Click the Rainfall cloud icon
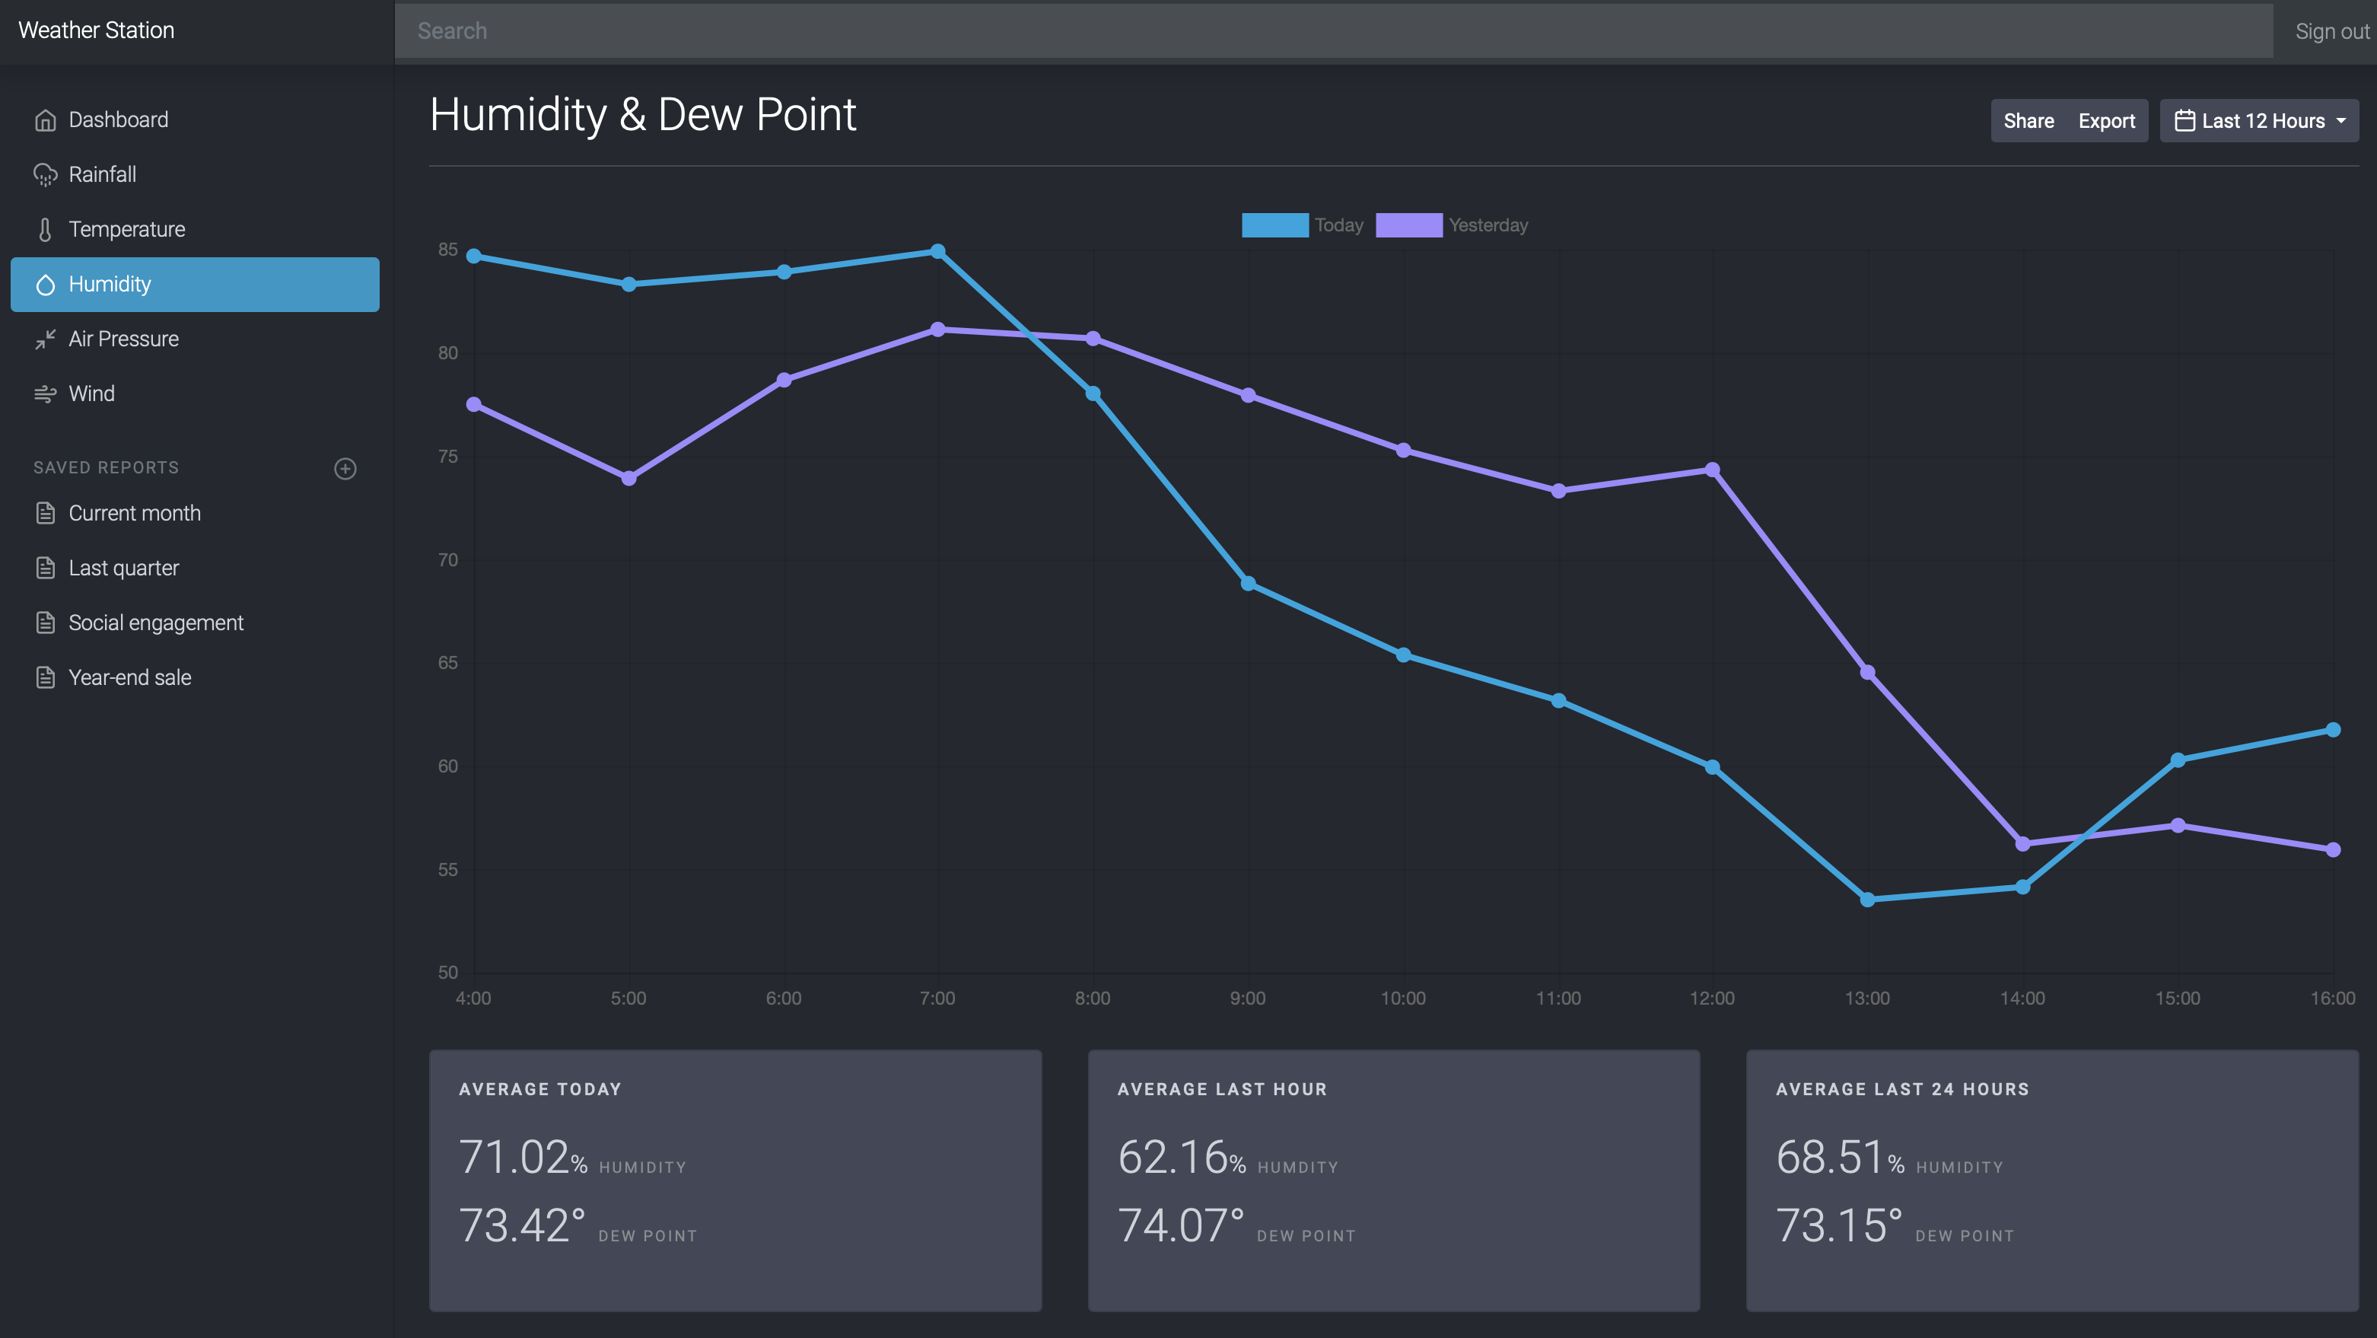 pyautogui.click(x=45, y=174)
